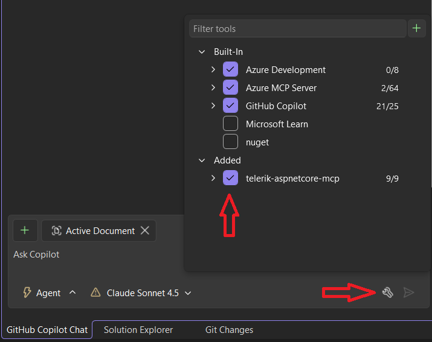Switch to the Git Changes tab

tap(229, 329)
